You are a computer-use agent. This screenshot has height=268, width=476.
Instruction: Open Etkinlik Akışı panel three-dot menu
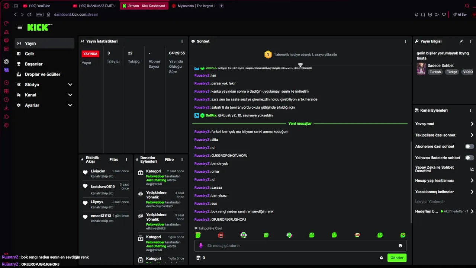point(126,160)
